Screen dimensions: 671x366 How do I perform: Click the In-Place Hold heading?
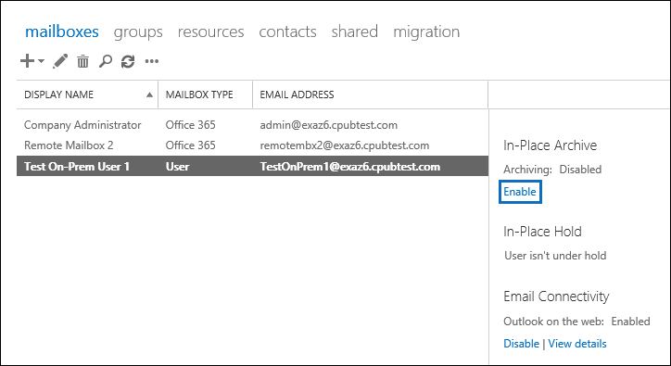point(542,232)
